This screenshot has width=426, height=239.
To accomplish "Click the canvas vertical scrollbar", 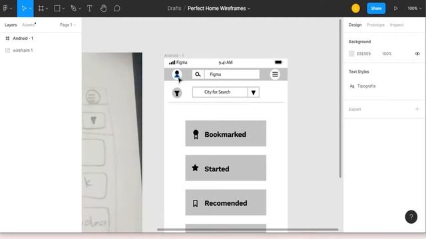I will (x=340, y=99).
